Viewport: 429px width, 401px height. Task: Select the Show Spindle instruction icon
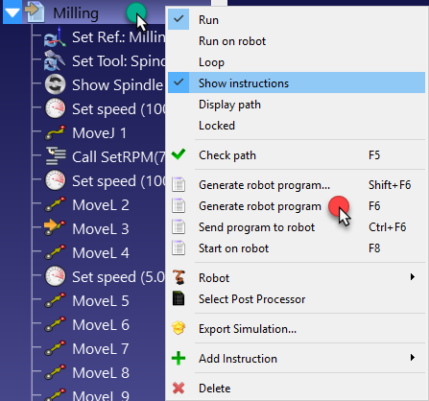click(x=55, y=84)
